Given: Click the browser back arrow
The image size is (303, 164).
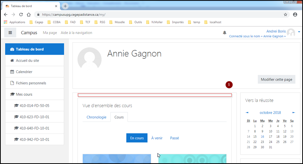Looking at the screenshot, I should [x=6, y=15].
